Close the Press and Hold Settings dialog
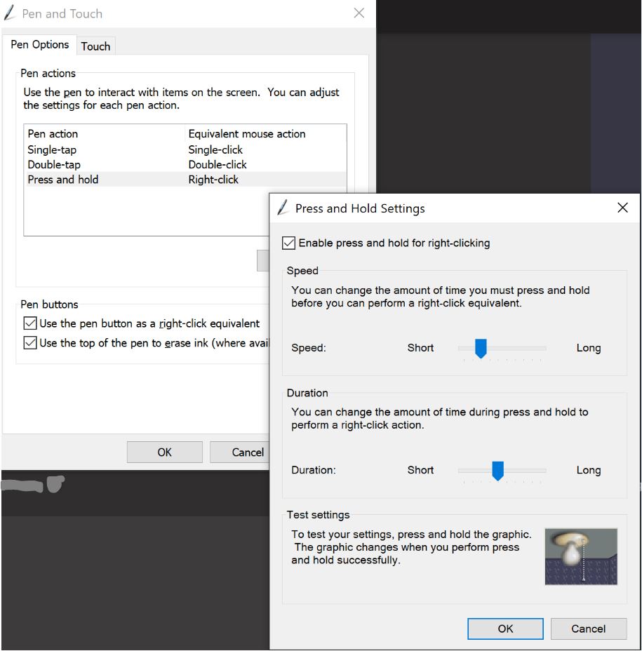The height and width of the screenshot is (651, 642). 622,208
